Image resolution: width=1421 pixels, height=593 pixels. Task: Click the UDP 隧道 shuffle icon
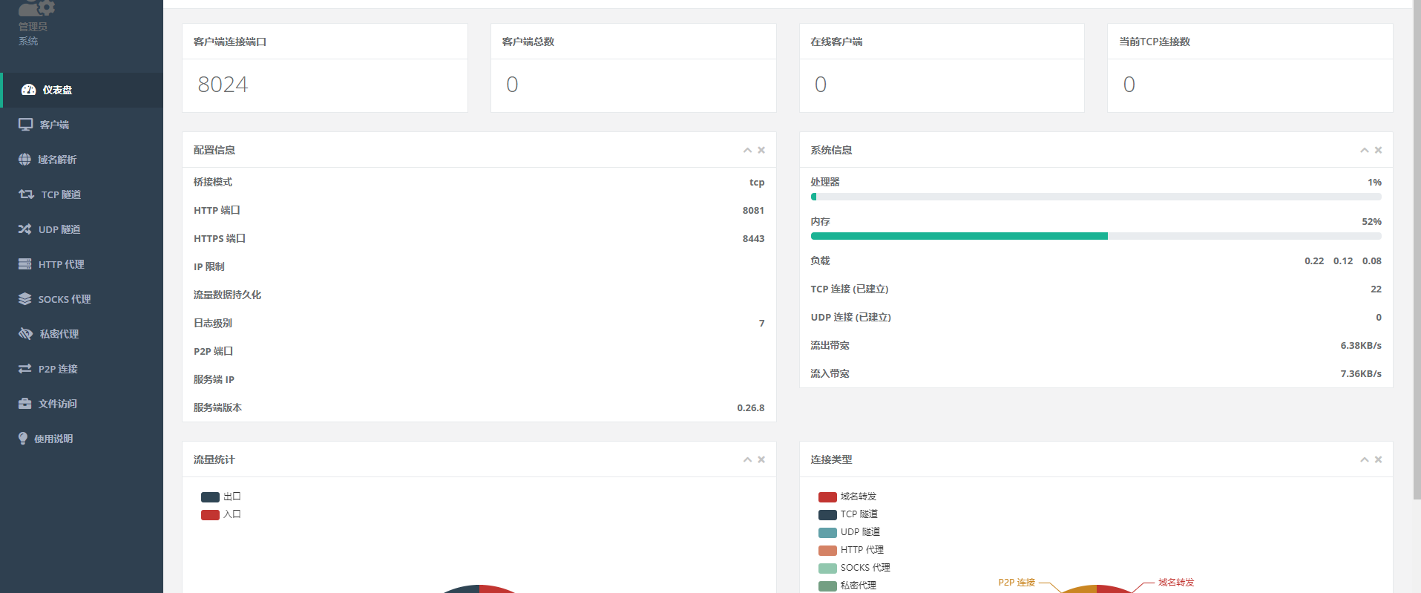pyautogui.click(x=25, y=229)
